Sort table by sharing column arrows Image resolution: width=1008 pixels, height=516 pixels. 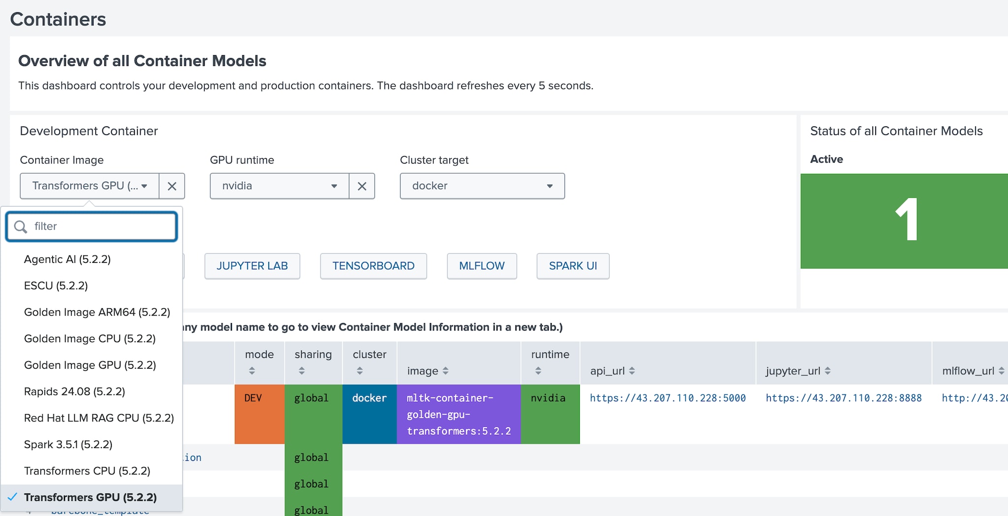point(302,371)
